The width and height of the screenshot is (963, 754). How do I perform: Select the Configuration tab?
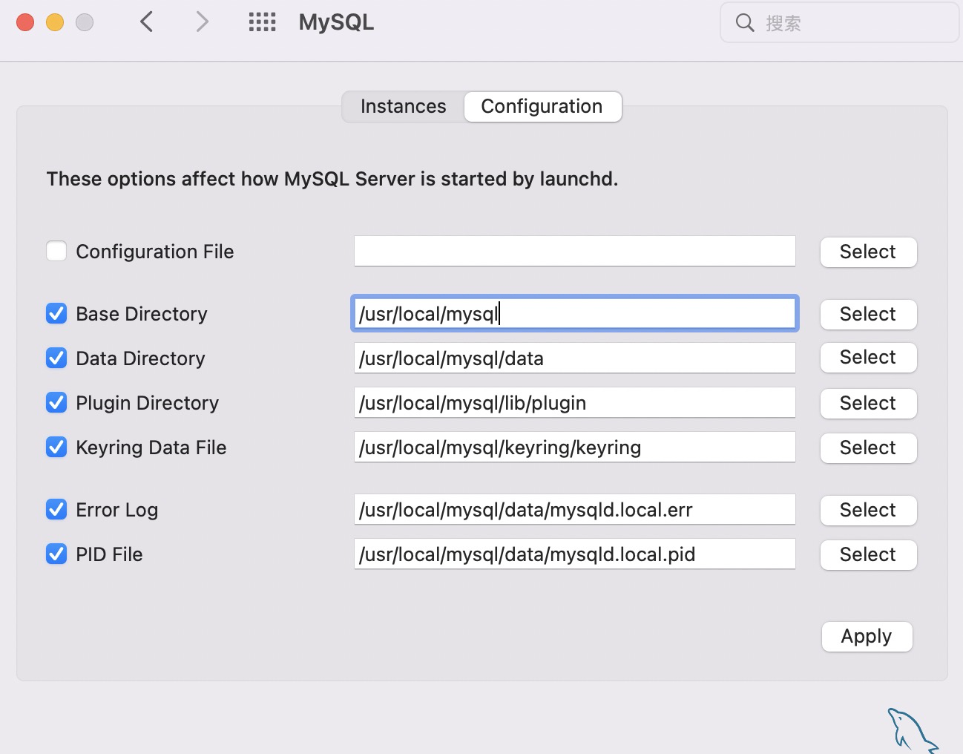[542, 106]
